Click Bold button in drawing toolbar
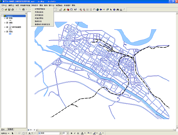The width and height of the screenshot is (178, 135). pyautogui.click(x=72, y=133)
